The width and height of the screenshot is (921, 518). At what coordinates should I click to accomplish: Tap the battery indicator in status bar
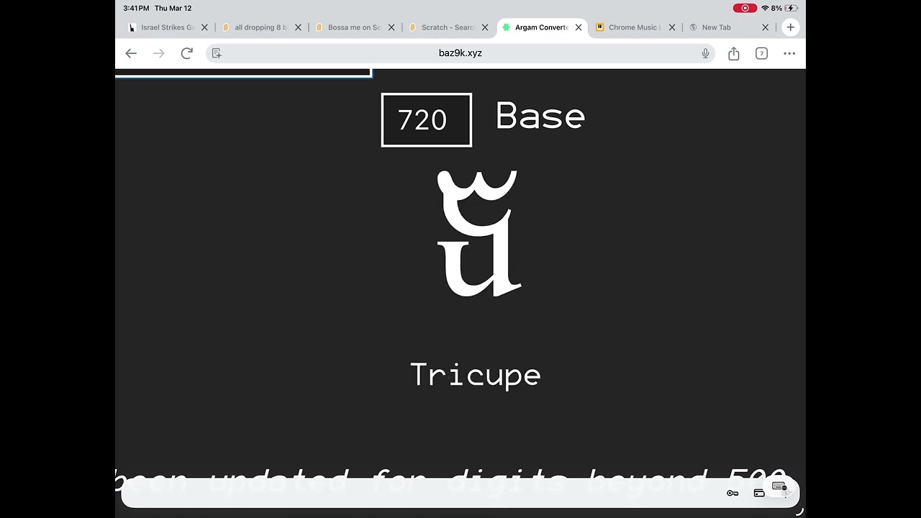click(790, 8)
